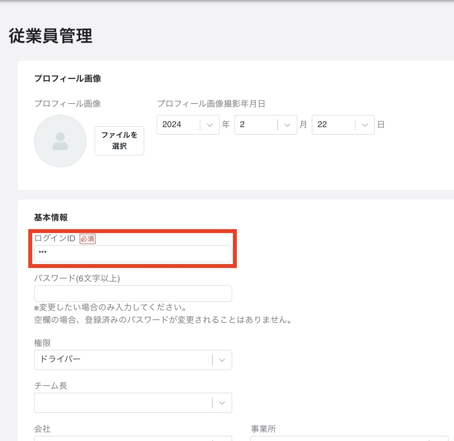Image resolution: width=454 pixels, height=441 pixels.
Task: Click the チーム長 dropdown chevron arrow
Action: coord(222,403)
